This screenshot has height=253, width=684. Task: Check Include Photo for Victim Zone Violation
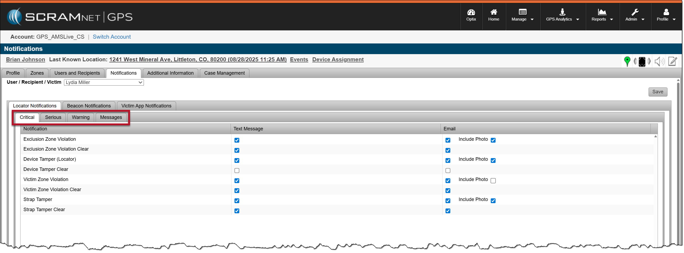coord(493,181)
